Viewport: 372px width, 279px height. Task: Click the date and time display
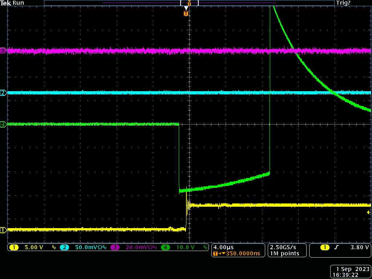[x=351, y=272]
